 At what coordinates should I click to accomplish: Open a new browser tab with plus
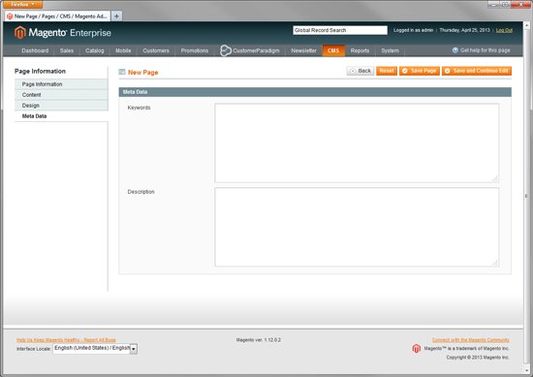point(116,16)
